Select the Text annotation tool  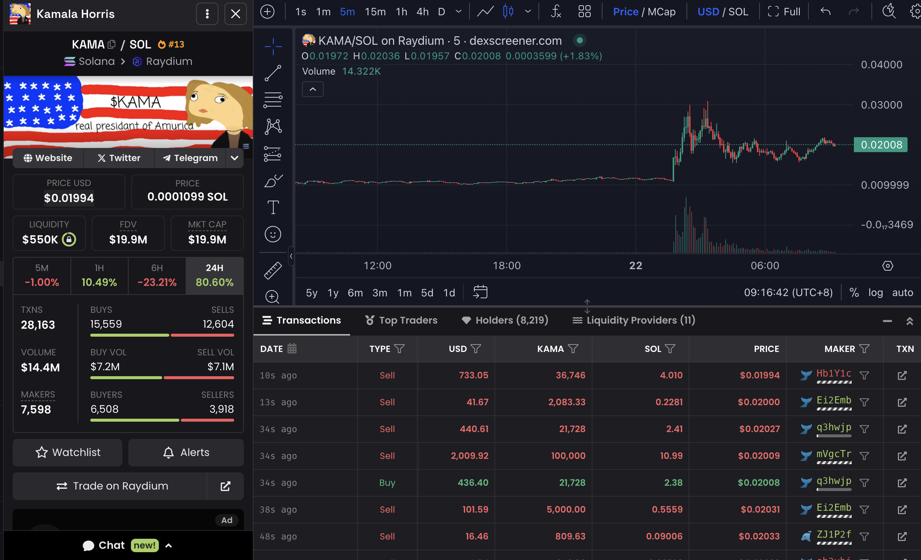[x=273, y=207]
